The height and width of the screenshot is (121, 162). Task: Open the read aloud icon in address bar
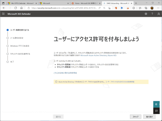pyautogui.click(x=100, y=8)
